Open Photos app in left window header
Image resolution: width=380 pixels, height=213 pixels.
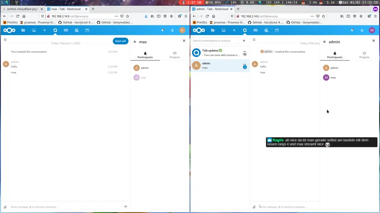(x=34, y=30)
